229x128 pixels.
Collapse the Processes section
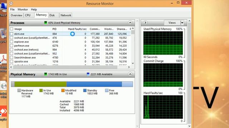tap(130, 23)
